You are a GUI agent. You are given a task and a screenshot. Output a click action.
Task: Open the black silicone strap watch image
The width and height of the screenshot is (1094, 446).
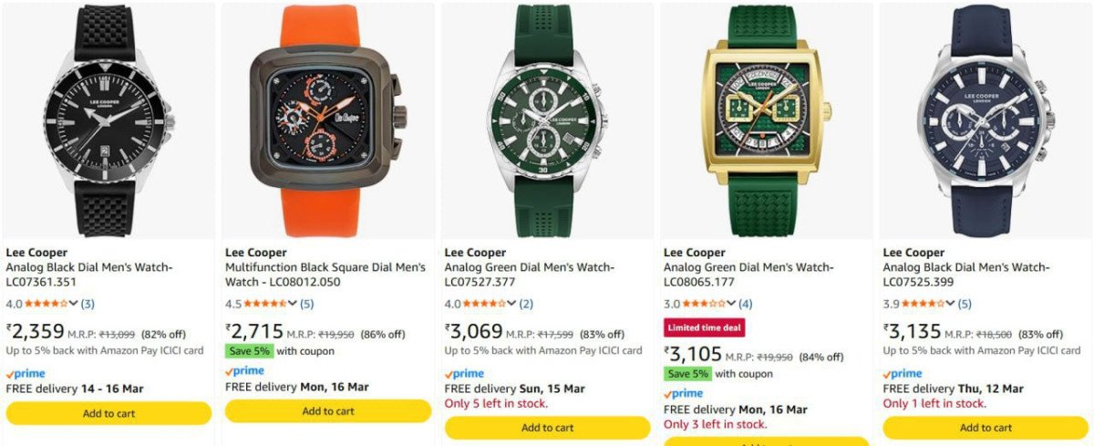click(x=109, y=120)
